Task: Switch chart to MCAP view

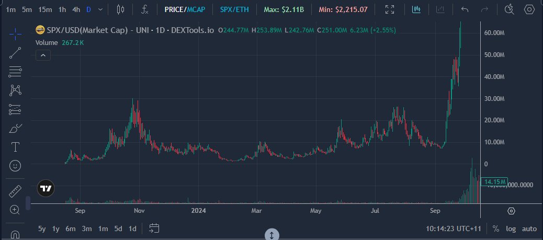Action: (x=196, y=9)
